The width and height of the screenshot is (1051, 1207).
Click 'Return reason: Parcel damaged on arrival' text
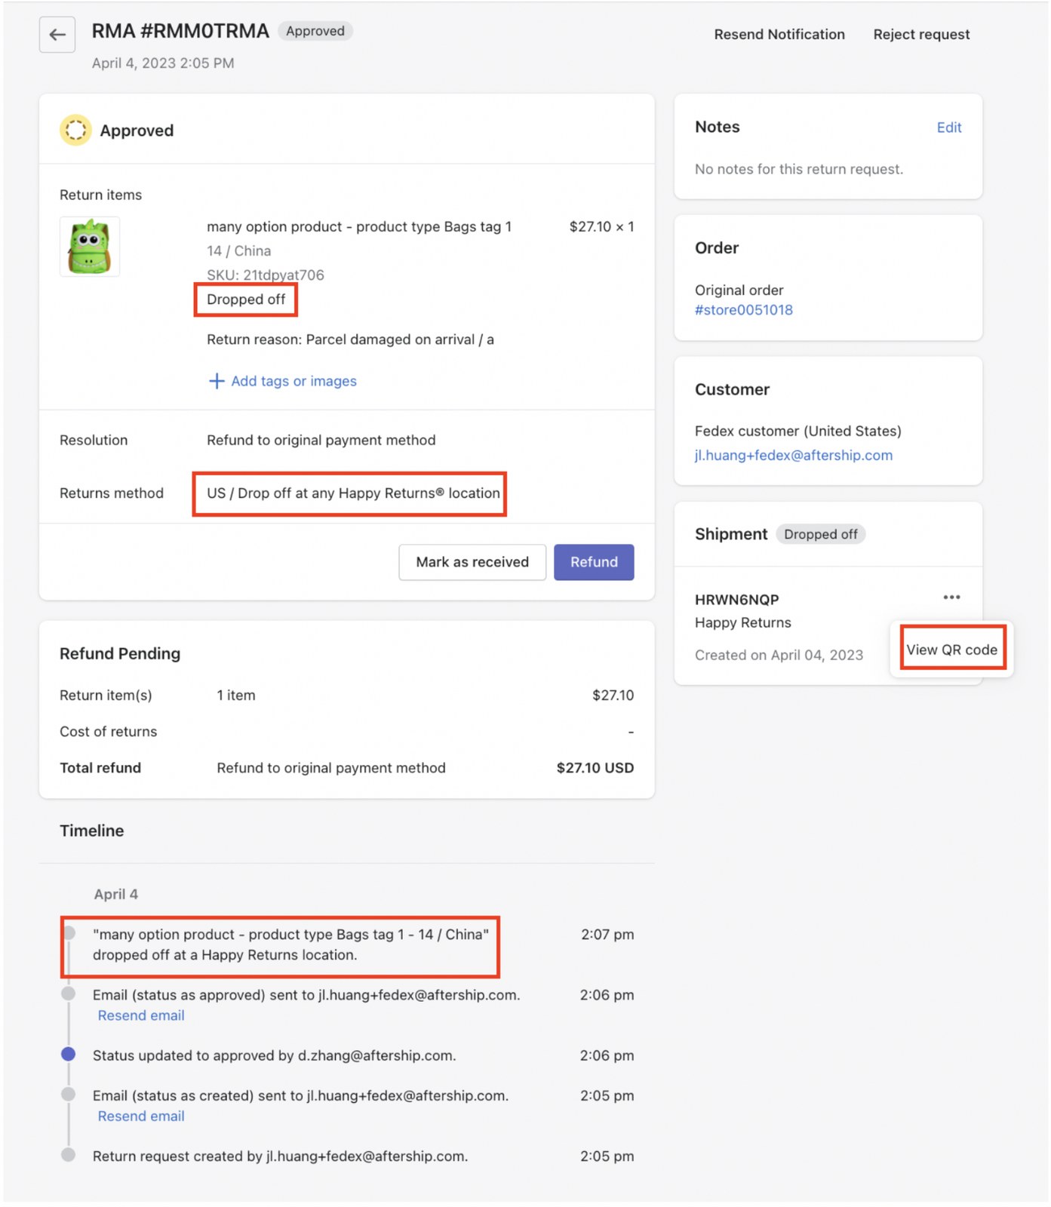(x=351, y=339)
